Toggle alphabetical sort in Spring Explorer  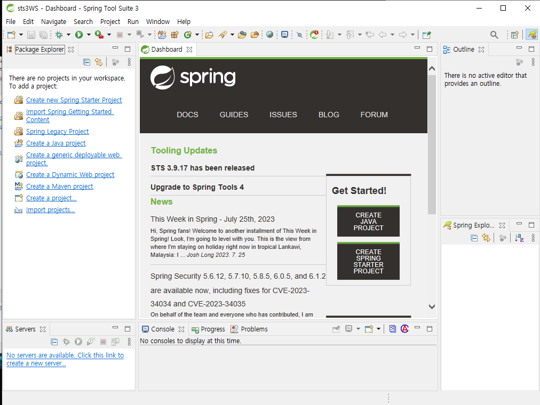(x=519, y=238)
